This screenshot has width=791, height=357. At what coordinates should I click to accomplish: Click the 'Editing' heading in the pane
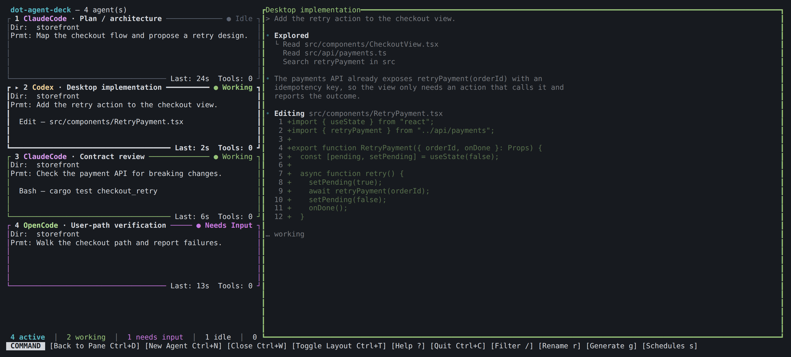289,114
